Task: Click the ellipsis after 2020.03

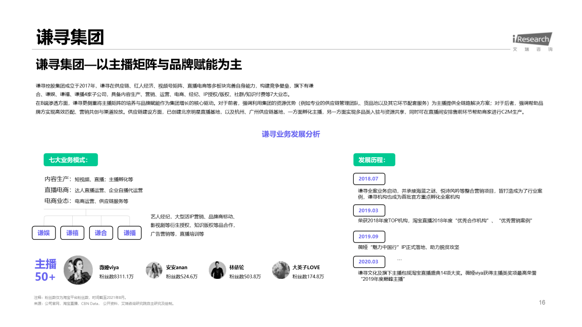Action: click(400, 260)
